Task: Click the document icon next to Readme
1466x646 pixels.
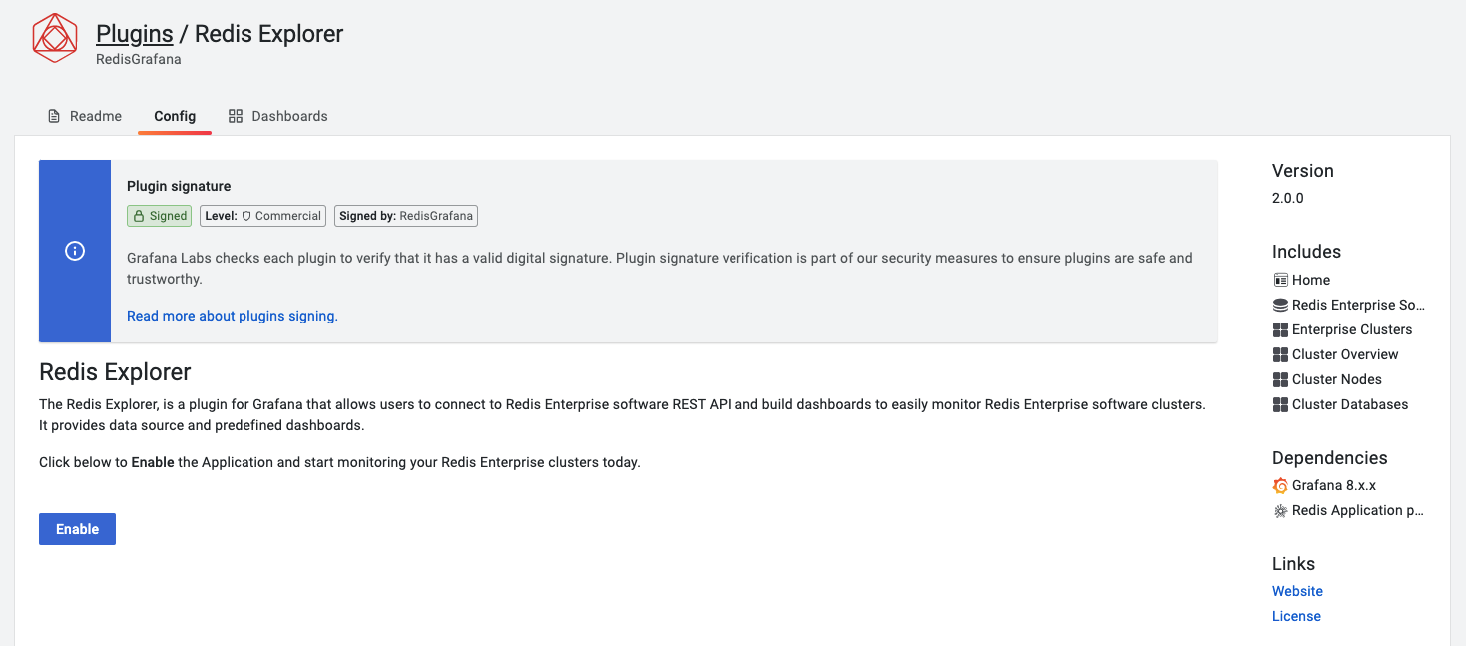Action: point(53,115)
